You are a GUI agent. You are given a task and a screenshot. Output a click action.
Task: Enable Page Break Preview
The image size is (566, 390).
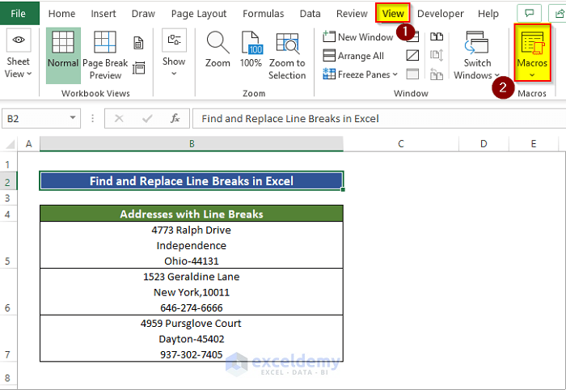tap(105, 55)
